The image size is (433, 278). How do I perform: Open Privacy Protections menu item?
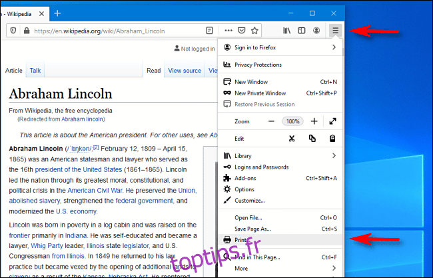pyautogui.click(x=280, y=65)
